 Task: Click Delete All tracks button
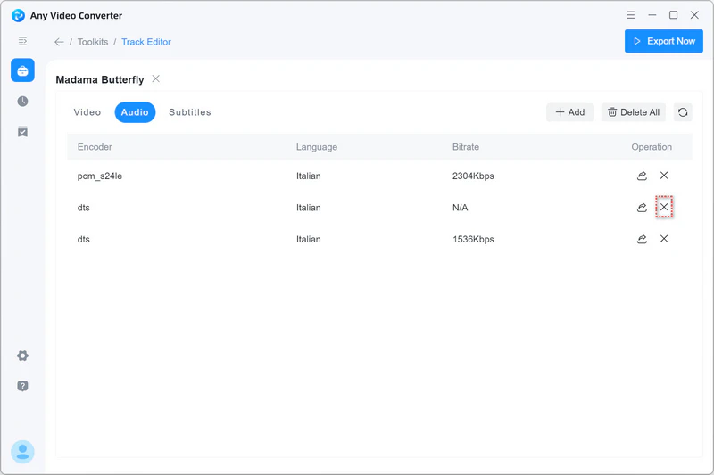[x=634, y=112]
